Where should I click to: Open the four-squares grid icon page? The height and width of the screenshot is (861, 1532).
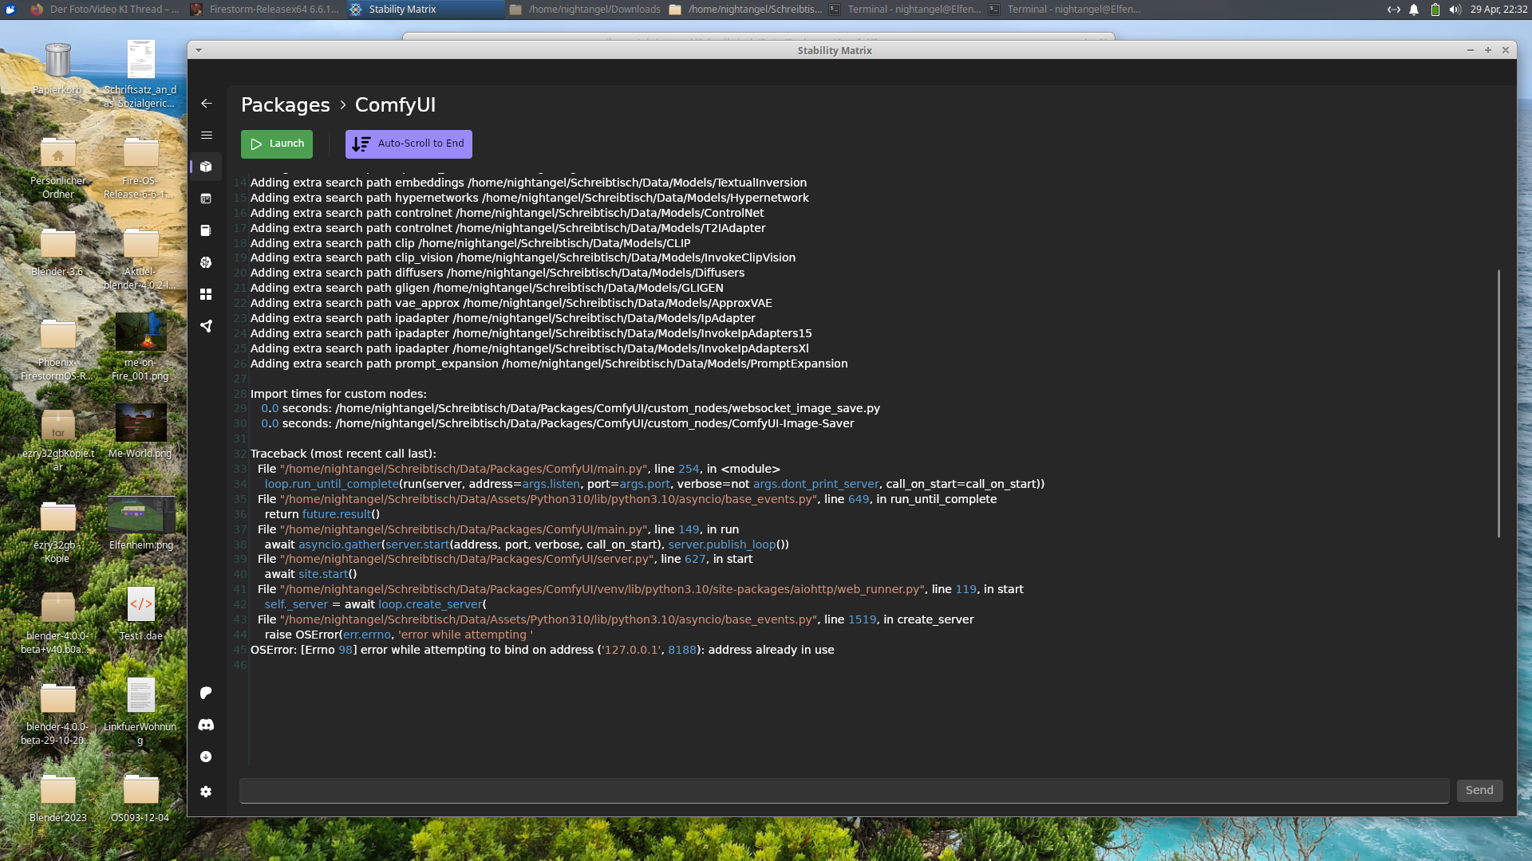point(206,294)
